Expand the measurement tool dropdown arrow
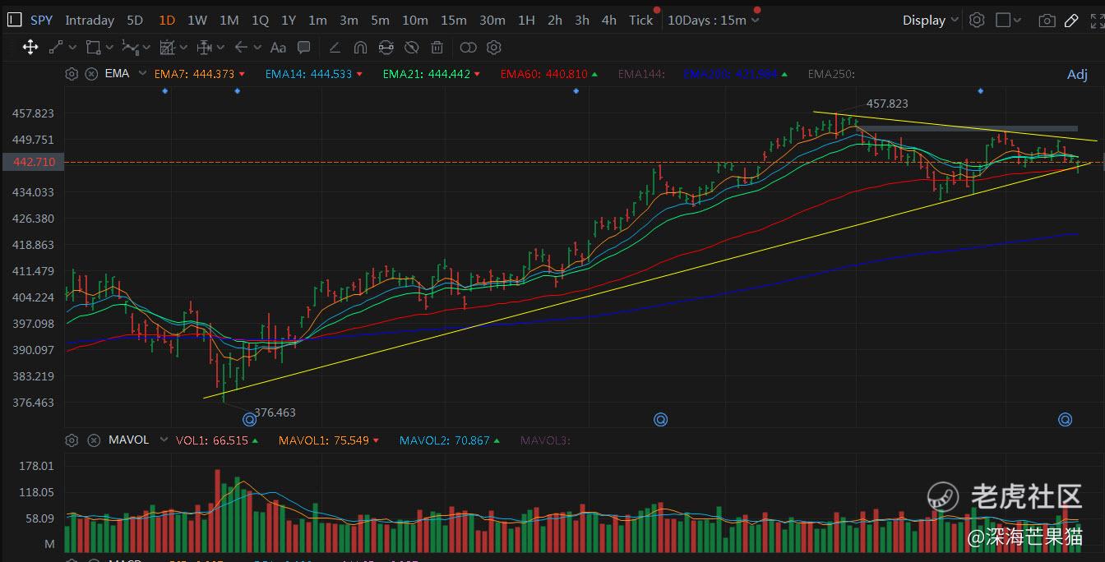The image size is (1105, 562). pyautogui.click(x=222, y=48)
